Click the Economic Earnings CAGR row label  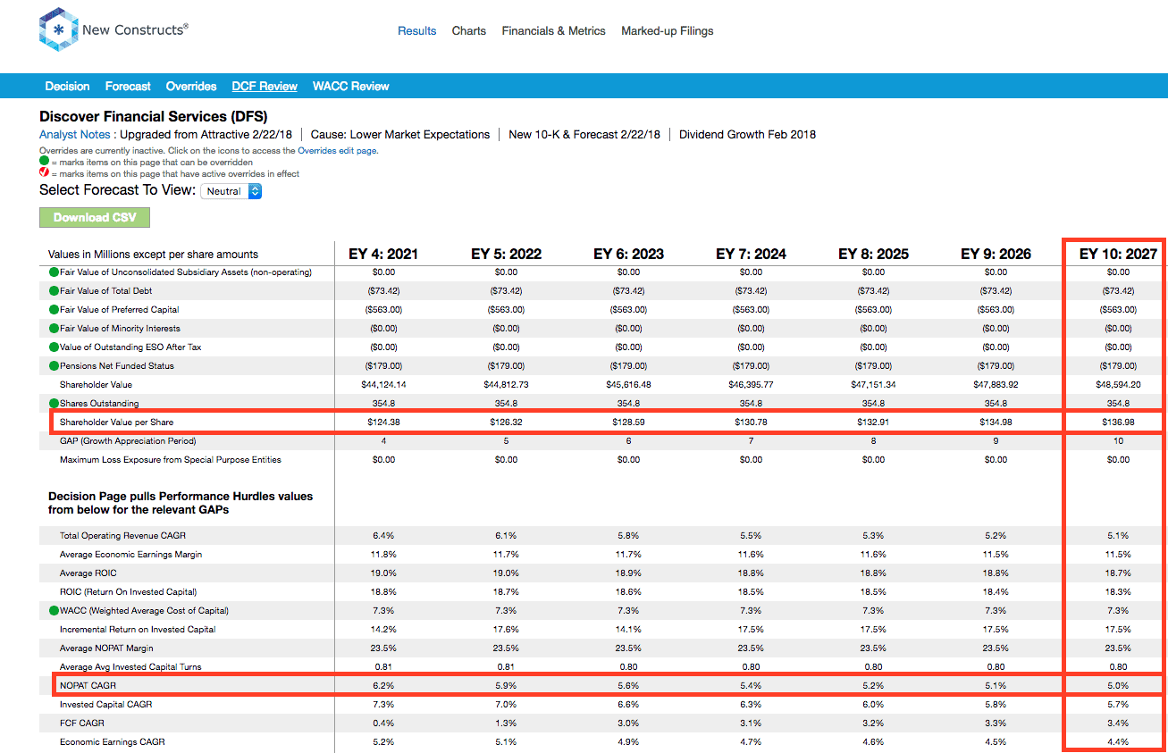pos(112,742)
